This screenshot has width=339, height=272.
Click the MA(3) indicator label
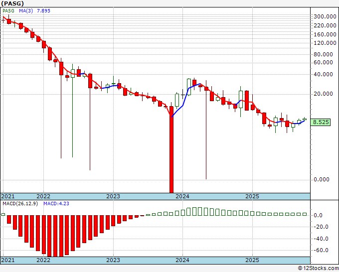pos(26,11)
